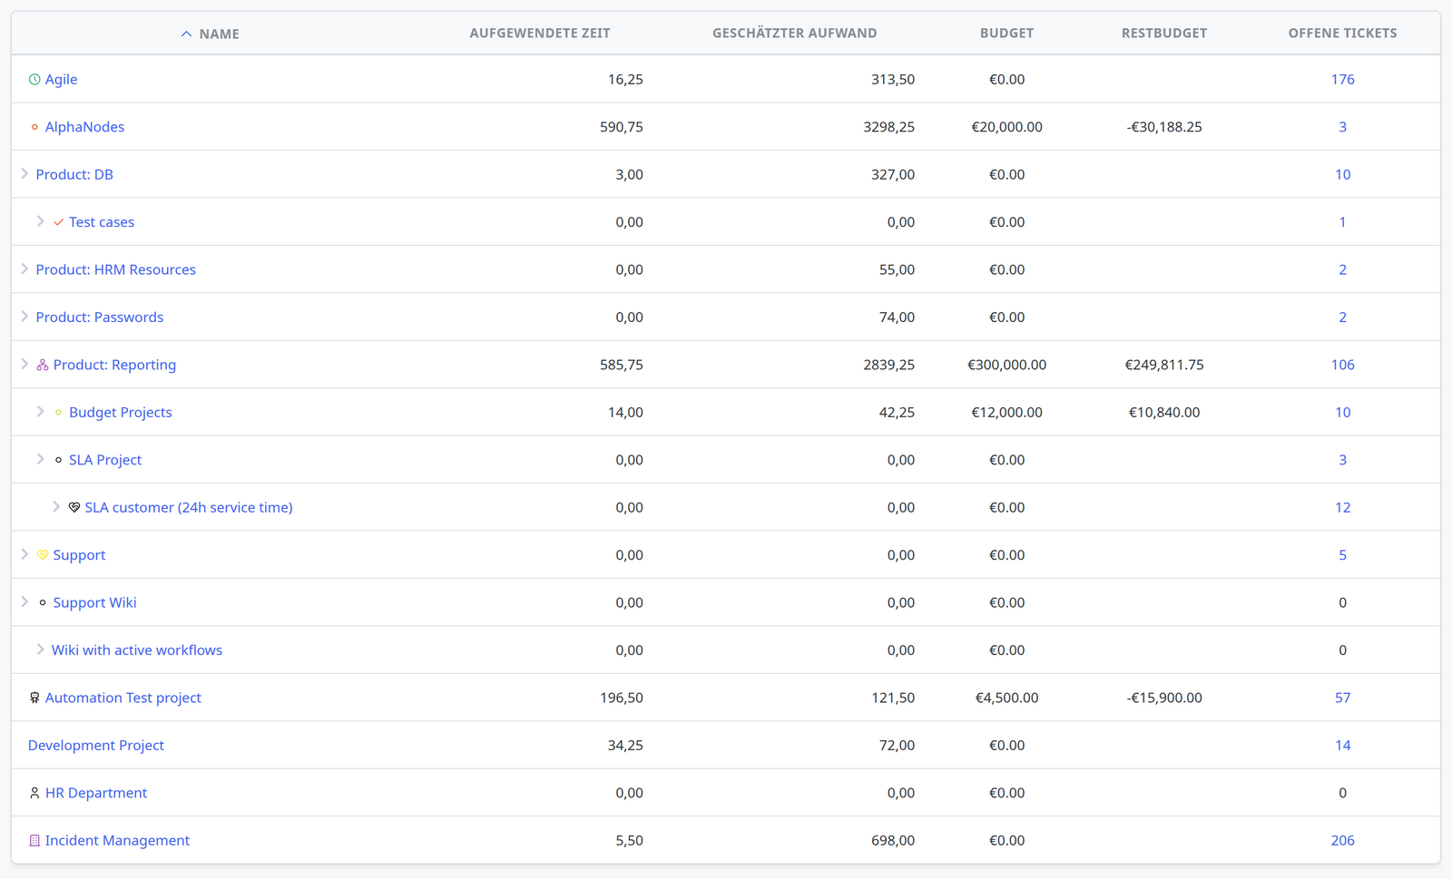Open the Incident Management project link

[117, 841]
